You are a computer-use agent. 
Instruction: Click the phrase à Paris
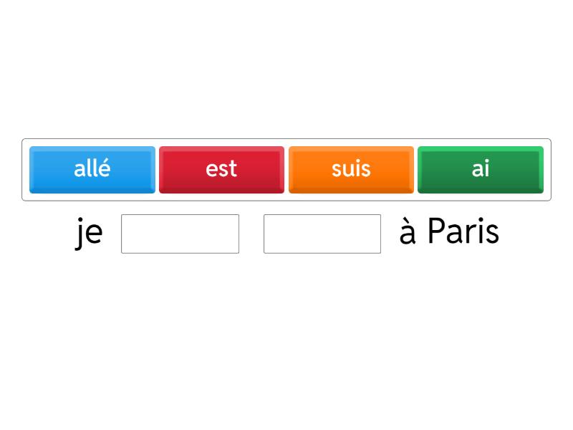(448, 231)
